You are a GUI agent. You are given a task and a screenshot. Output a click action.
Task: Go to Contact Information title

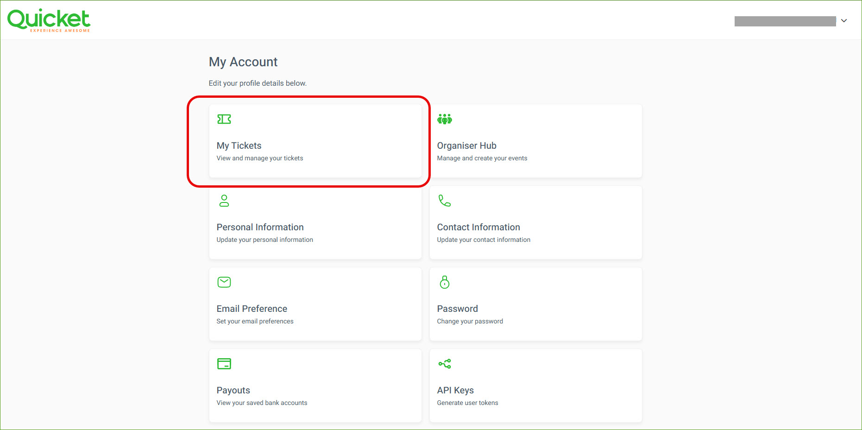478,227
